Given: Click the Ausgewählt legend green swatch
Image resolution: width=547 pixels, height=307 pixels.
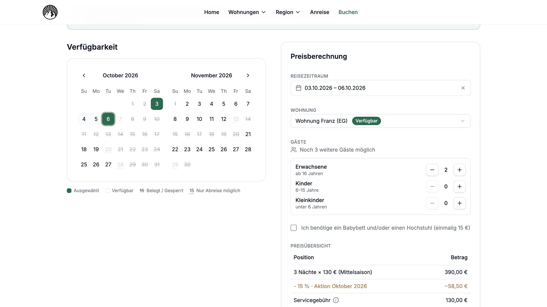Looking at the screenshot, I should tap(69, 191).
